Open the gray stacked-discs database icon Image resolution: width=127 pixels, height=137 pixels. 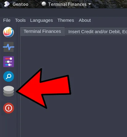point(9,91)
